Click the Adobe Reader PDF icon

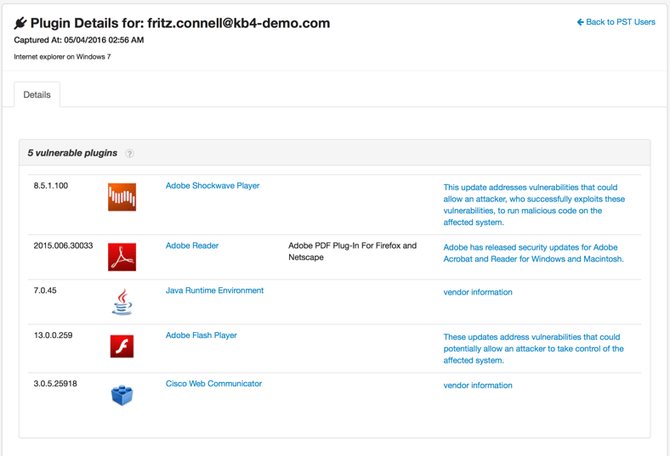[122, 257]
